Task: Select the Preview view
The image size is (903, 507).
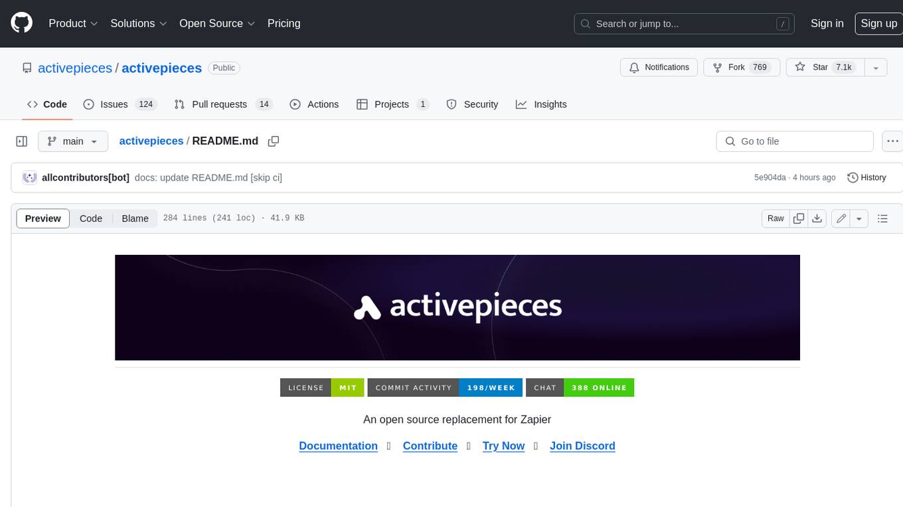Action: [43, 218]
